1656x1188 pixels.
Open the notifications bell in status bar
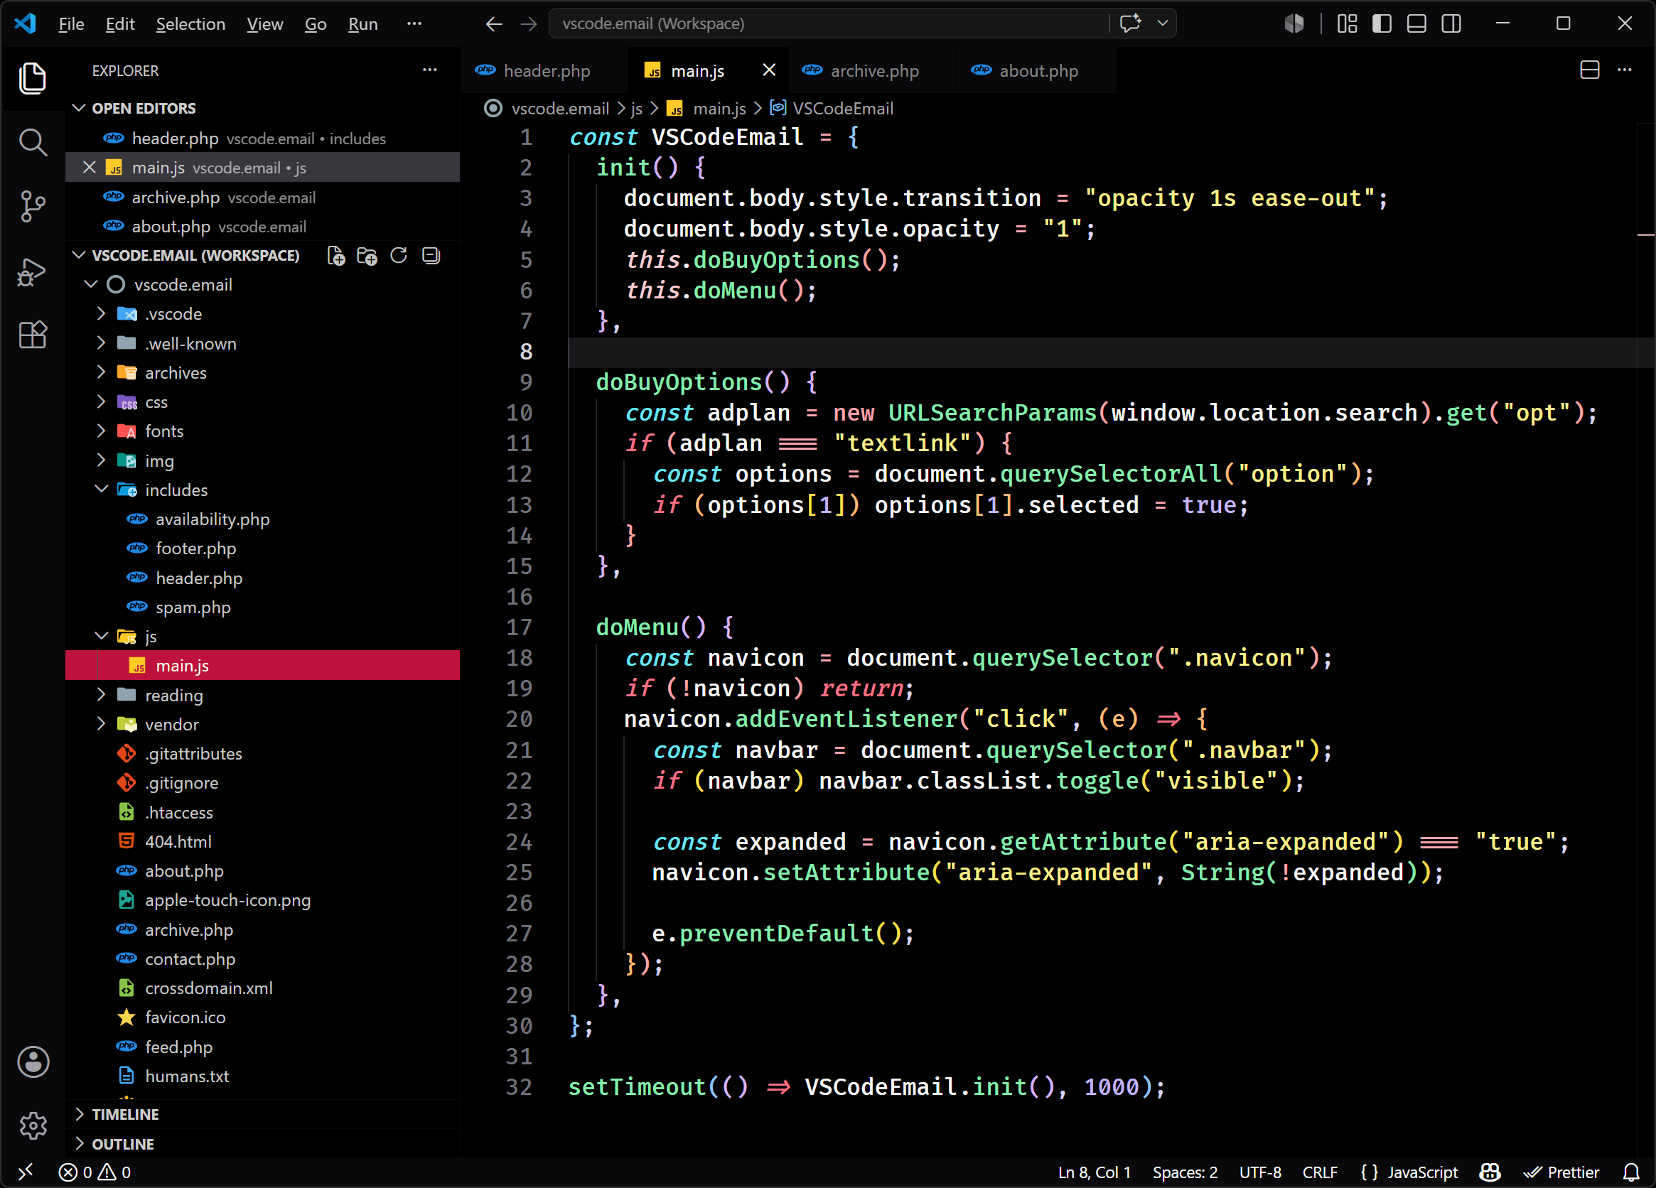[x=1631, y=1172]
